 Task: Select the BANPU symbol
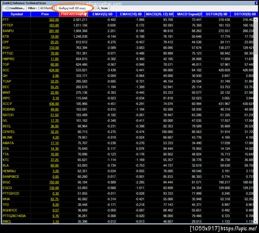tap(8, 31)
